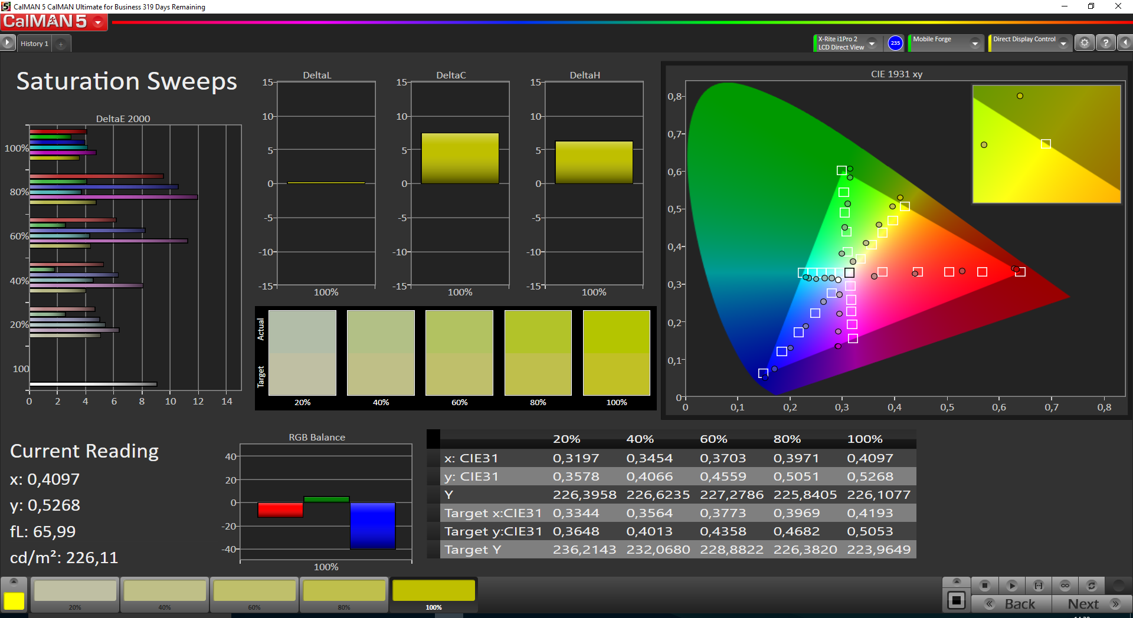
Task: Click the x: CIE31 row label
Action: pos(471,458)
